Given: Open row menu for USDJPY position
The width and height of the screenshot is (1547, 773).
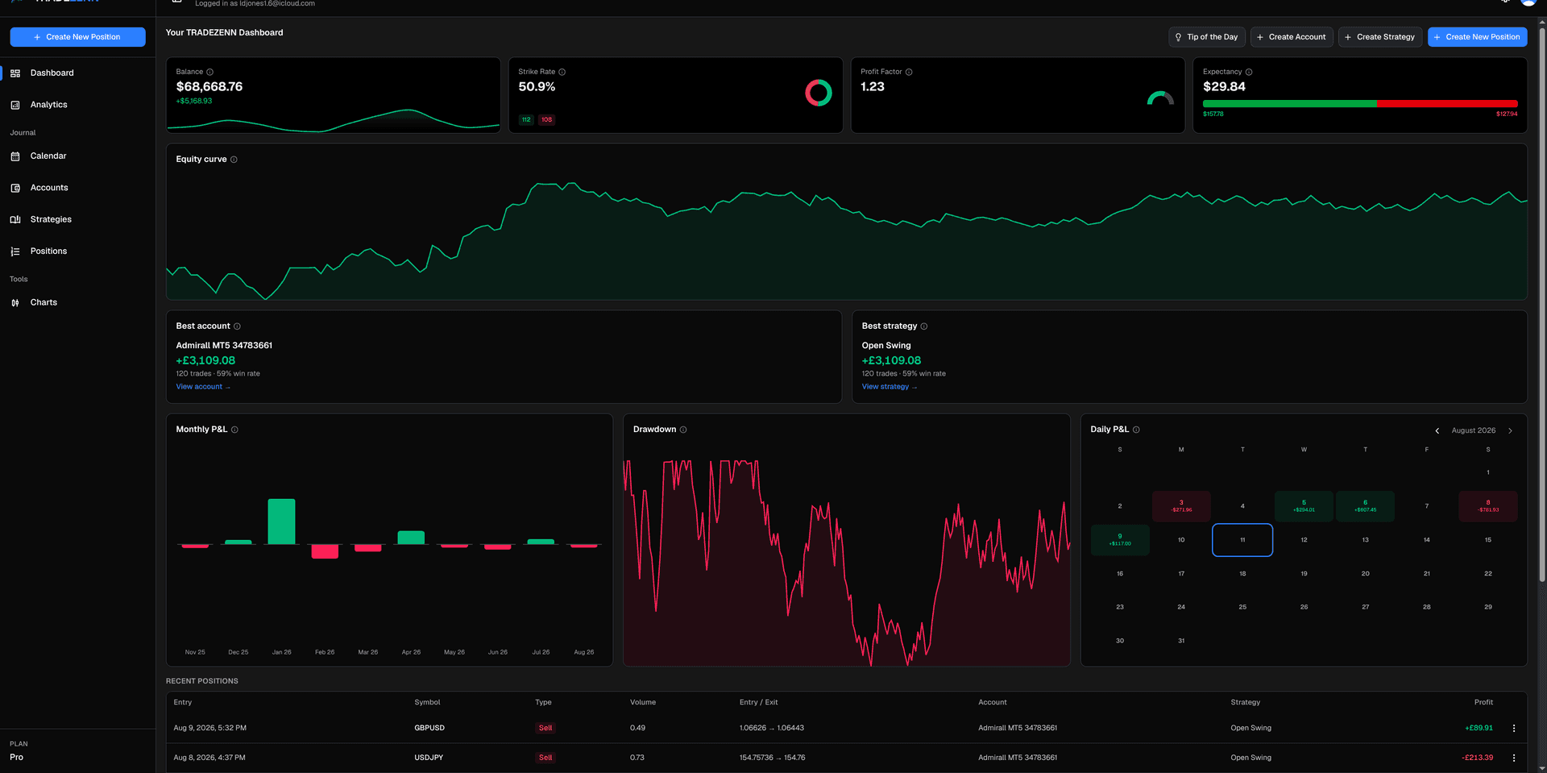Looking at the screenshot, I should [1514, 758].
